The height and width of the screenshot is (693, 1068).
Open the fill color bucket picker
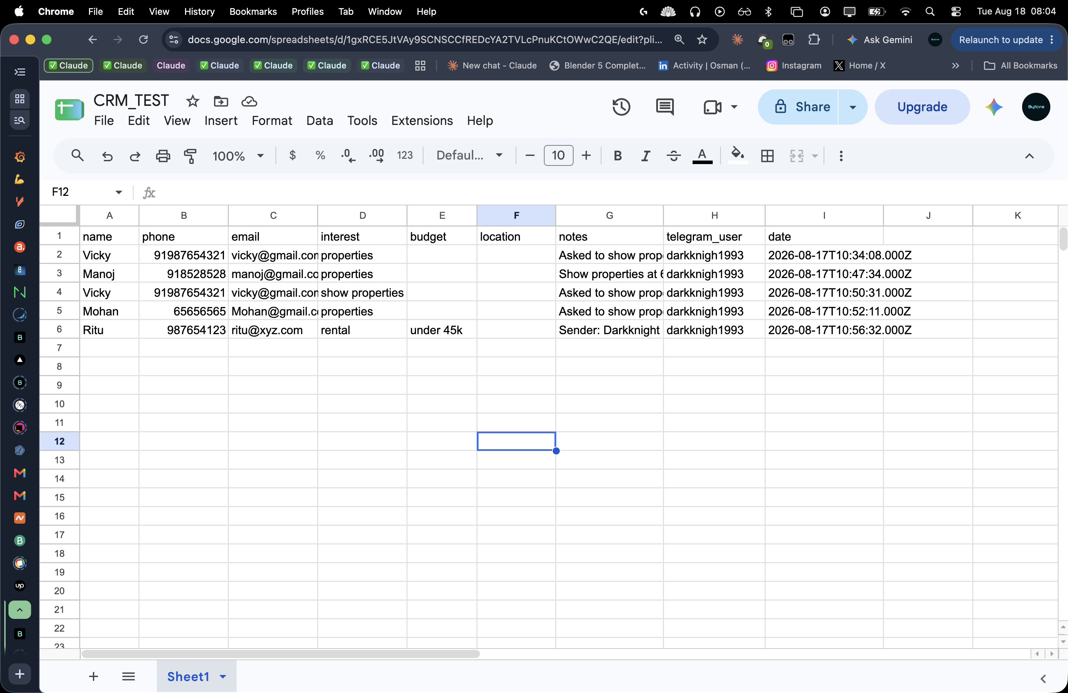click(x=737, y=155)
